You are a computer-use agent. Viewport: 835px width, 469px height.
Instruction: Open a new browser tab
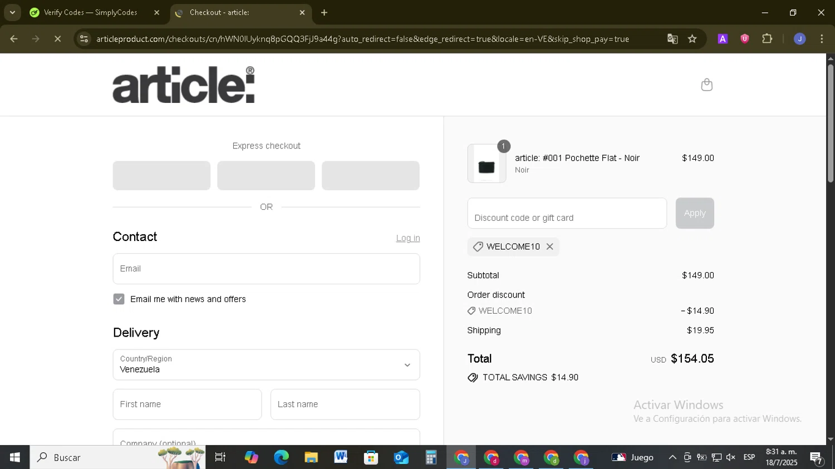[324, 12]
